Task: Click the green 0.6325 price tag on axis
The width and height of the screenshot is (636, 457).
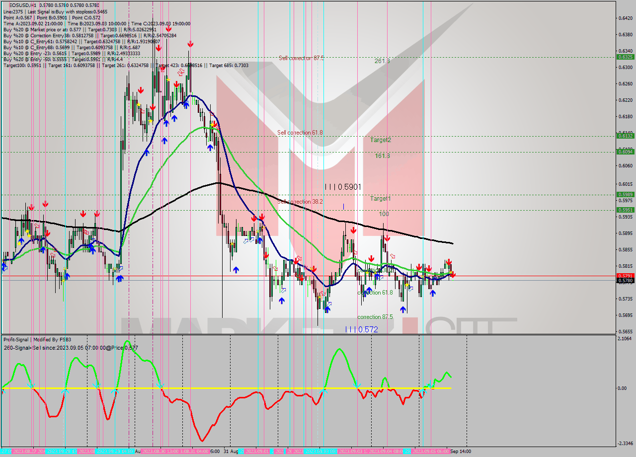Action: [x=625, y=57]
